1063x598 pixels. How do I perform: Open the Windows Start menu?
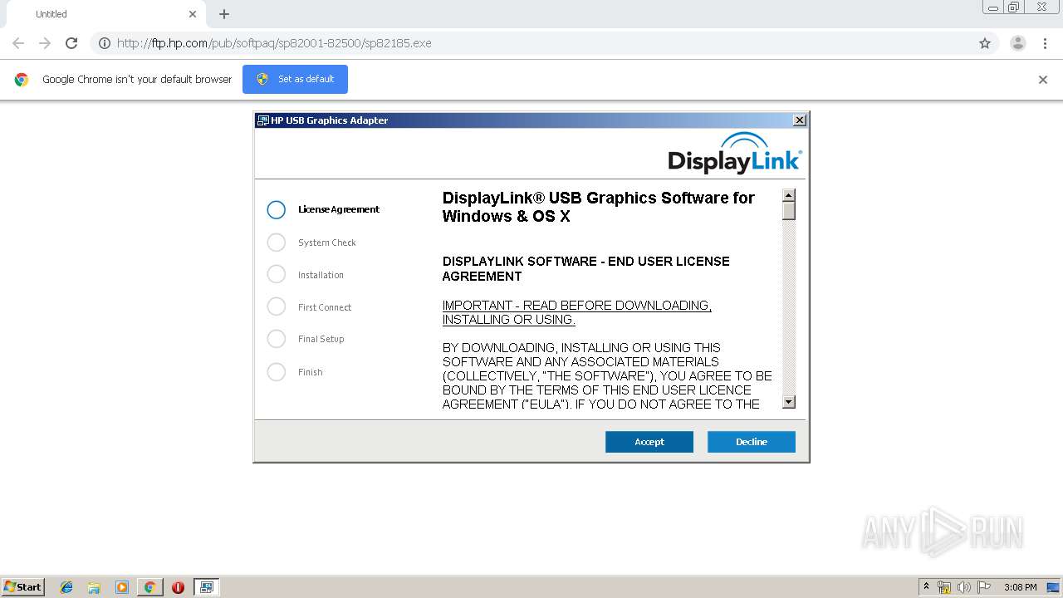pos(23,587)
